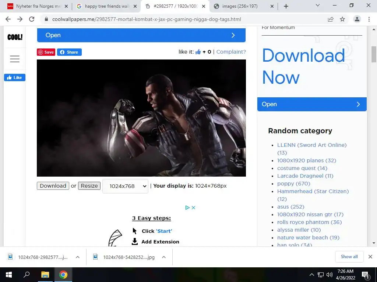Open the volume control in tray
Image resolution: width=377 pixels, height=282 pixels.
[330, 275]
